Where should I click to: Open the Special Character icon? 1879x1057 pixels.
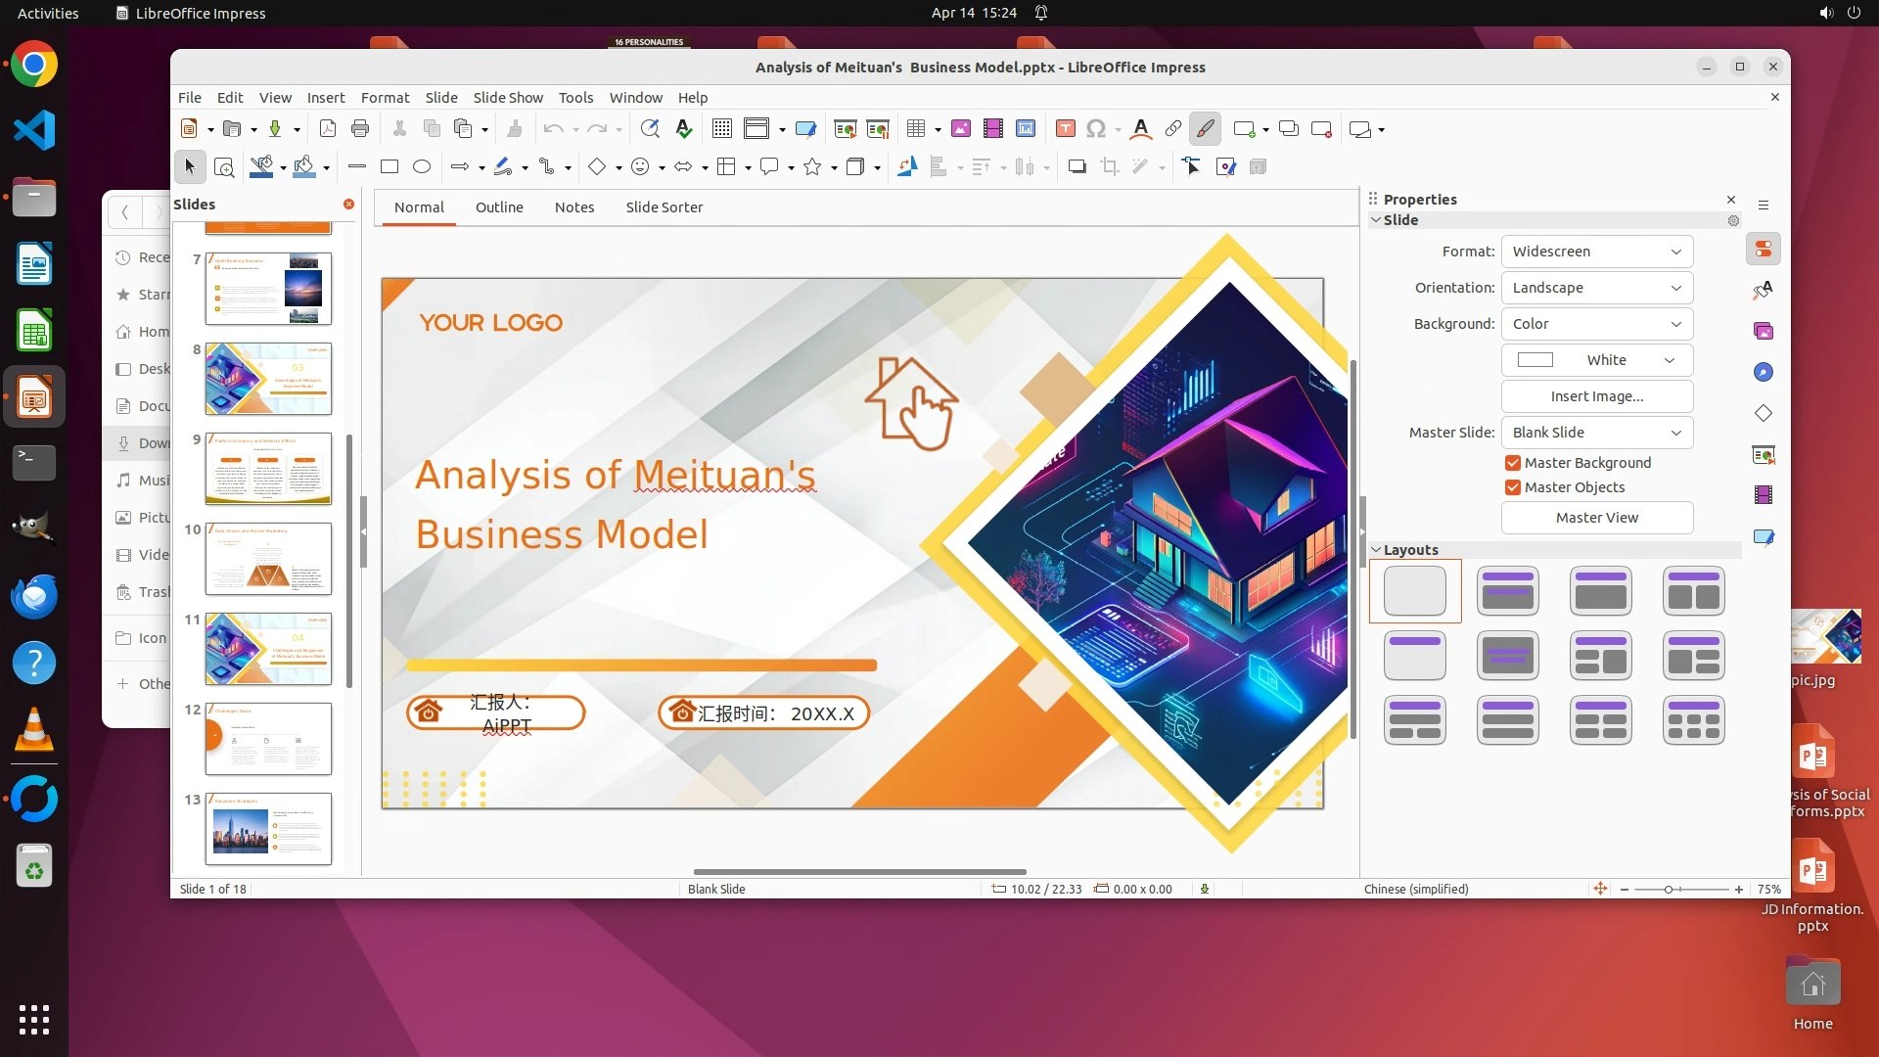tap(1096, 129)
